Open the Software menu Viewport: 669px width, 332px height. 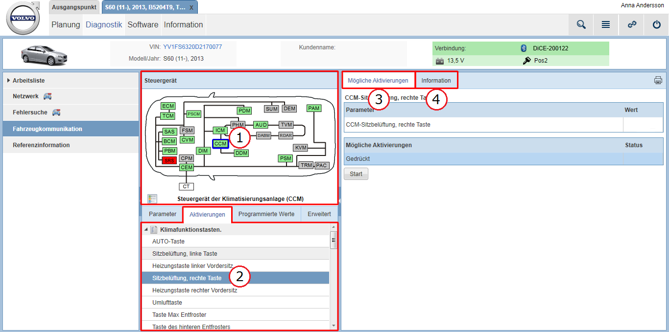click(x=143, y=24)
